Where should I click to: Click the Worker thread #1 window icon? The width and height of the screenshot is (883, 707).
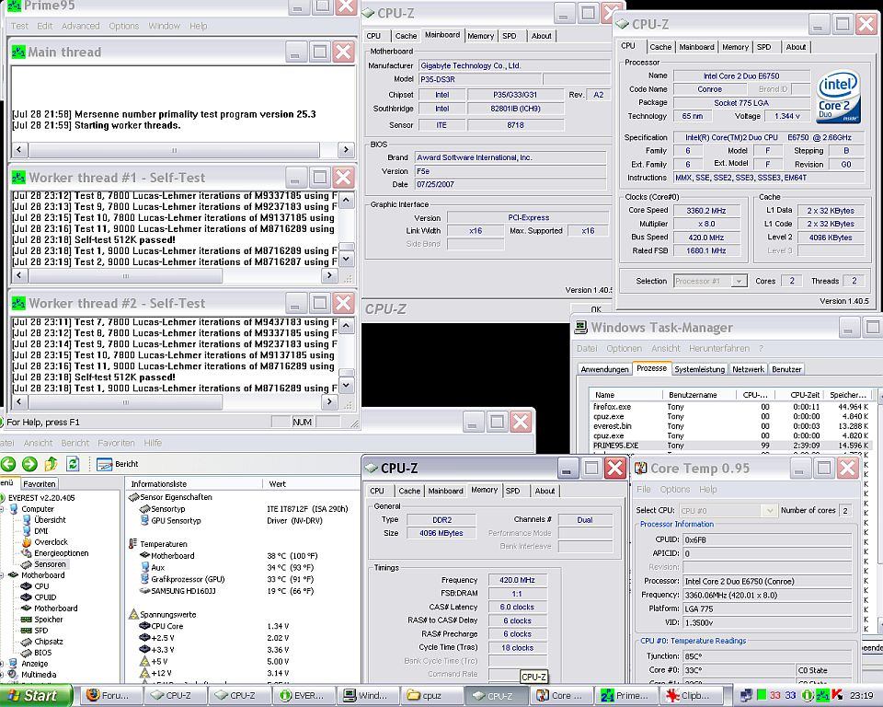(x=18, y=178)
